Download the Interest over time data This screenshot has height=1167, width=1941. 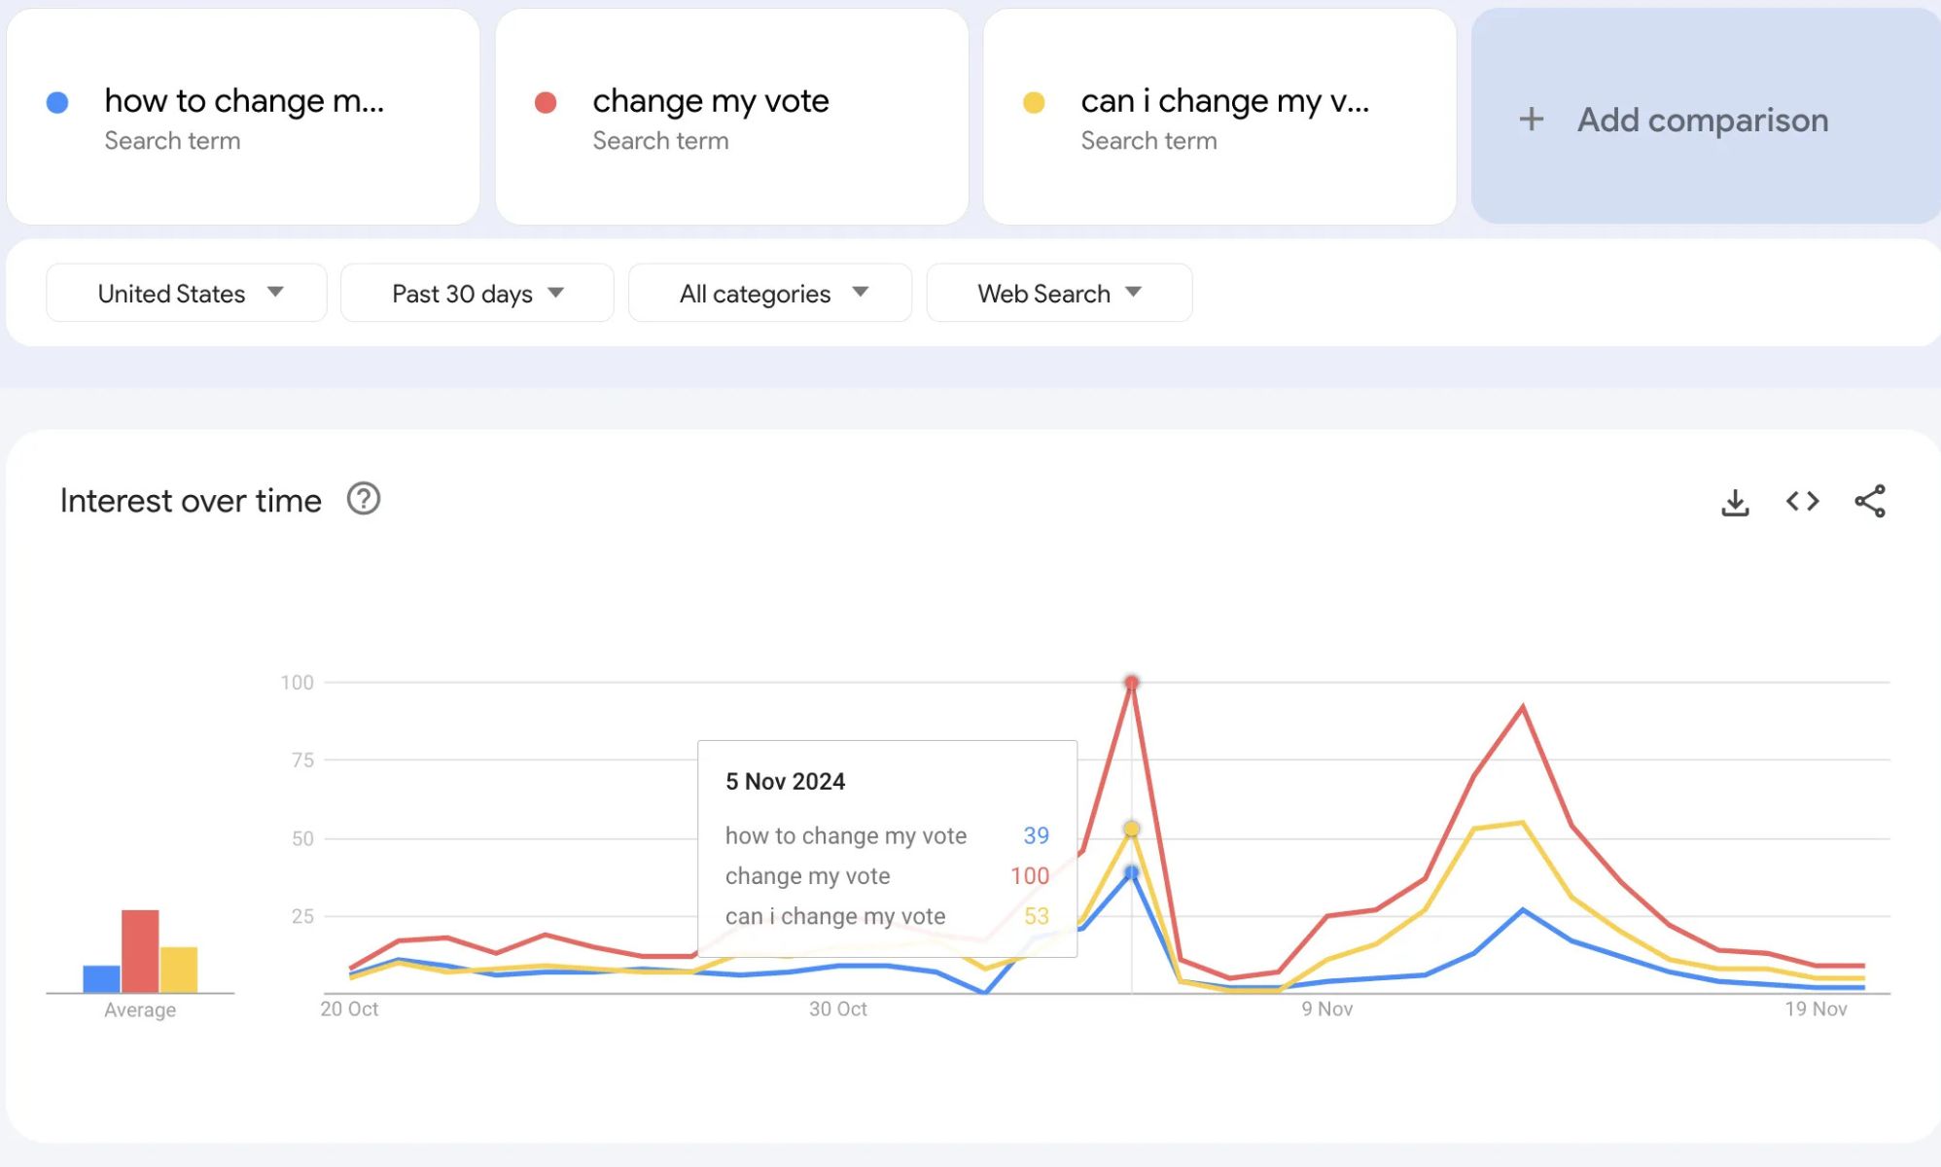coord(1736,502)
